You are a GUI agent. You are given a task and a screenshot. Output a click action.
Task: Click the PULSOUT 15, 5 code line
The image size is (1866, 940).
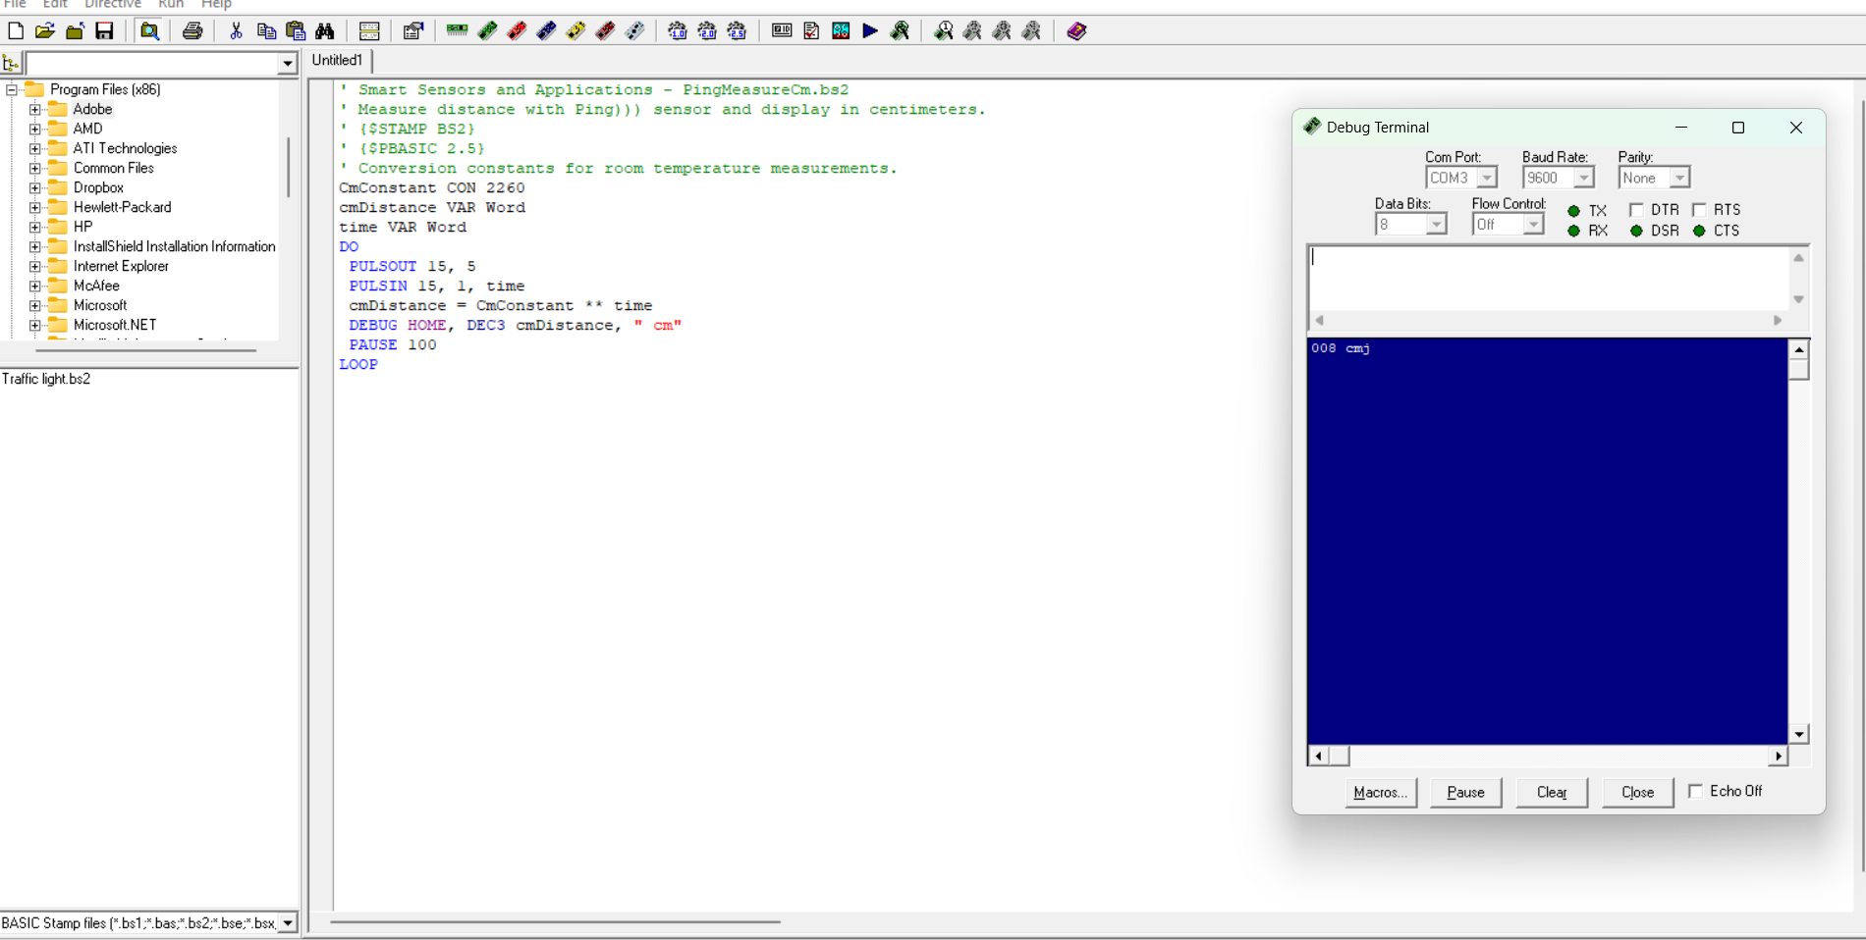pos(412,266)
